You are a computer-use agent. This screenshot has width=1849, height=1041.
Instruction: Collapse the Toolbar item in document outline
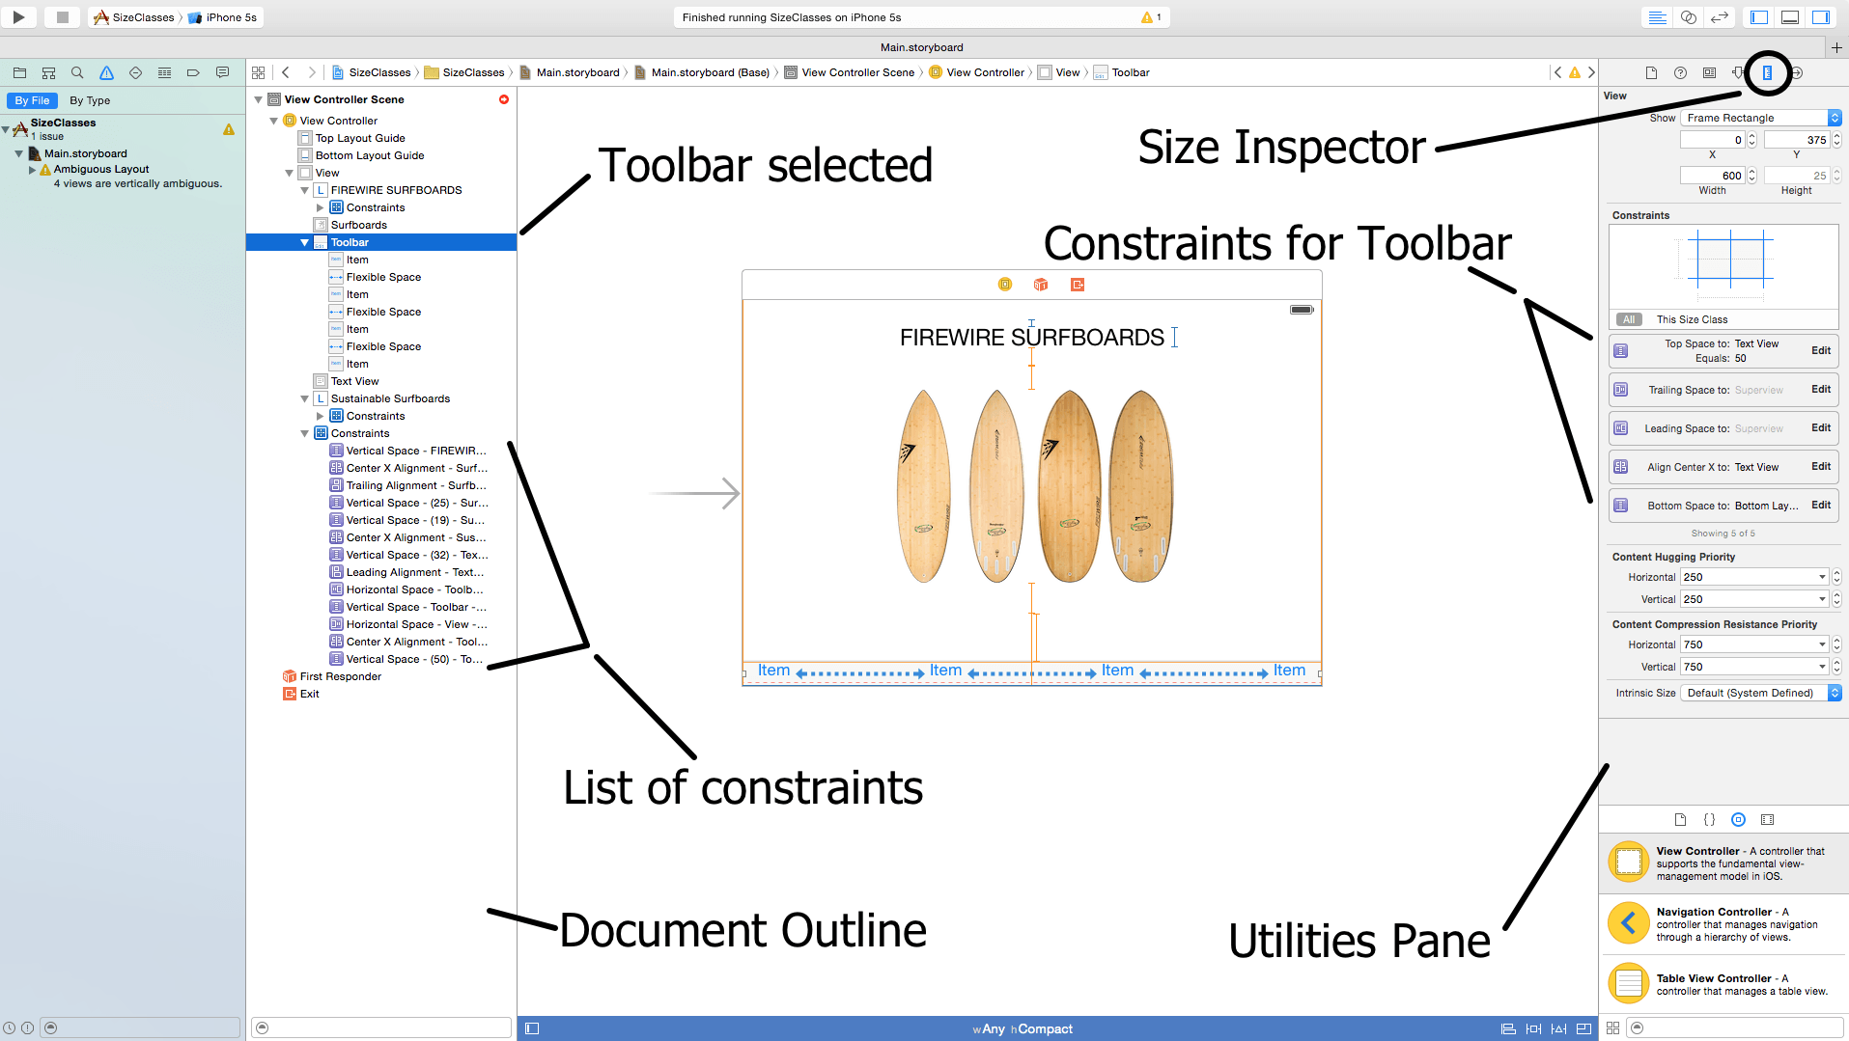click(304, 242)
